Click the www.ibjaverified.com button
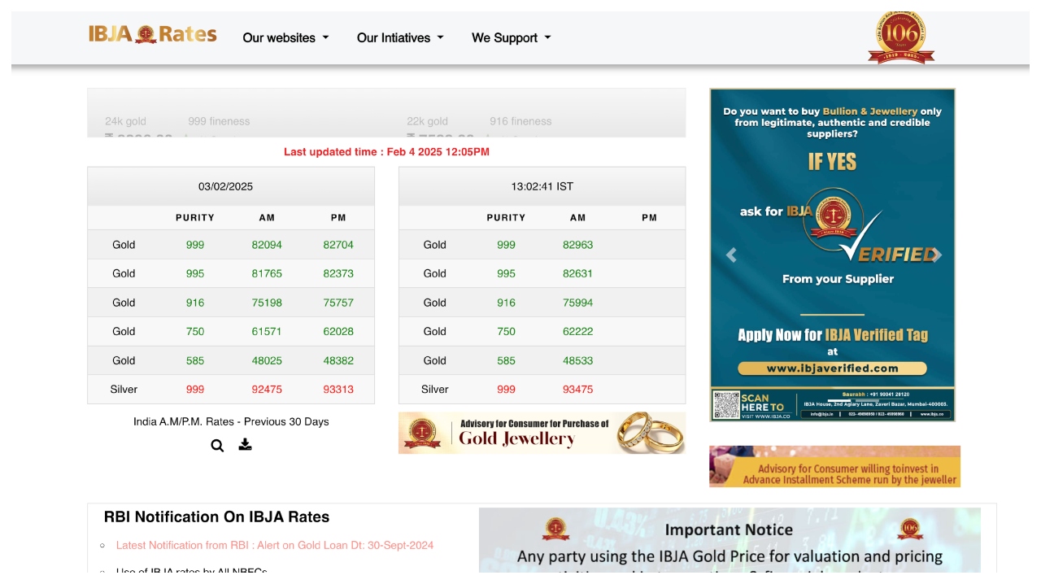Image resolution: width=1041 pixels, height=584 pixels. click(x=832, y=368)
